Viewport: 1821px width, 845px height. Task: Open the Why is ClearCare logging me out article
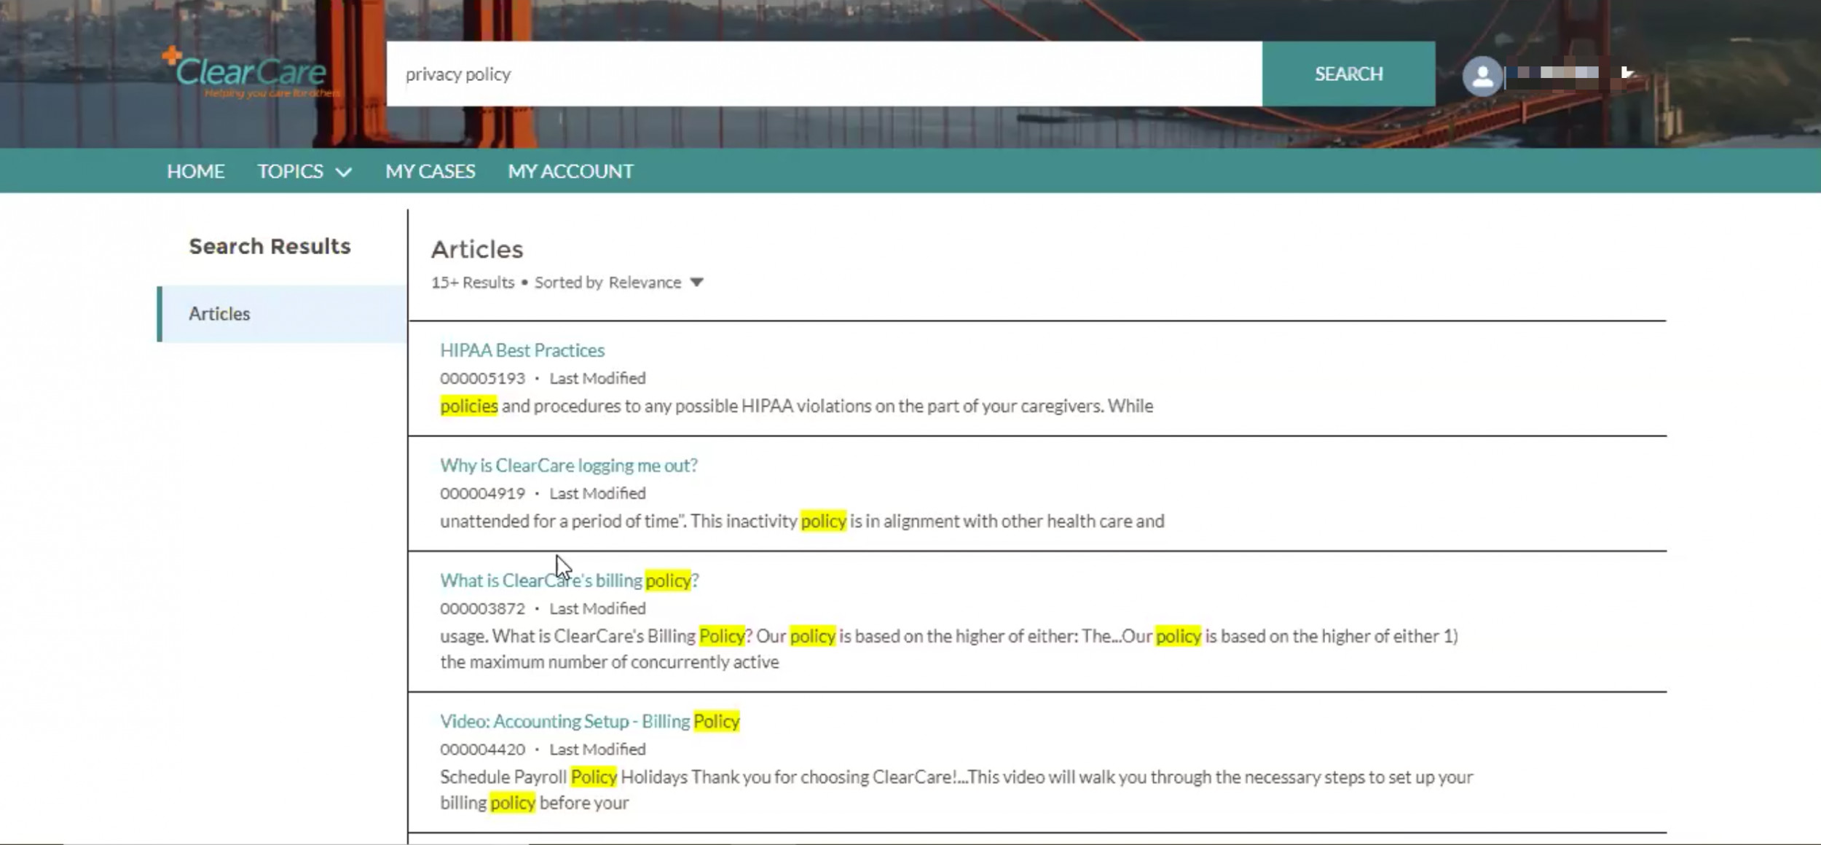pos(568,465)
